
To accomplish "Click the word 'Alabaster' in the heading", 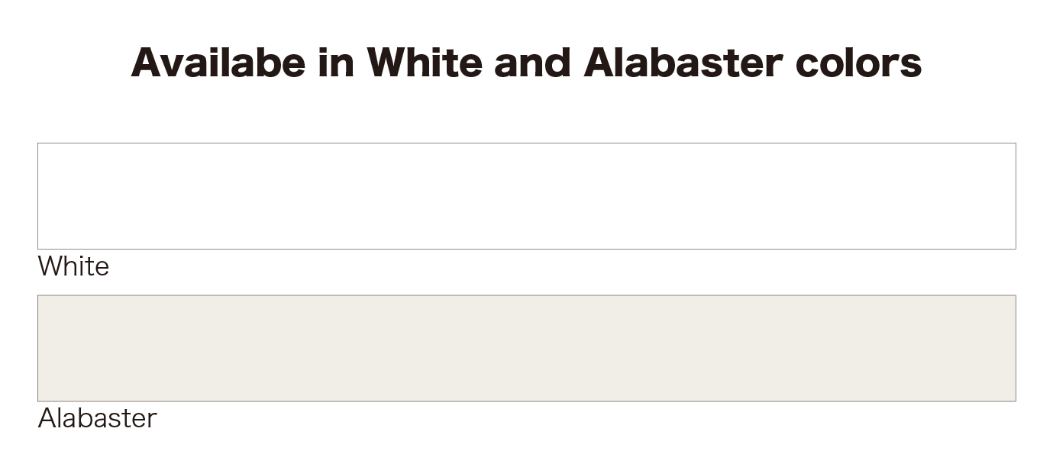I will pos(683,63).
